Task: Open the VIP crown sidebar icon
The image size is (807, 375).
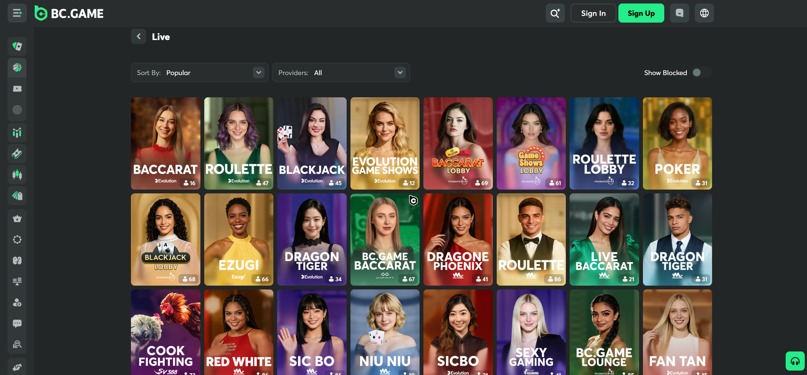Action: [17, 219]
